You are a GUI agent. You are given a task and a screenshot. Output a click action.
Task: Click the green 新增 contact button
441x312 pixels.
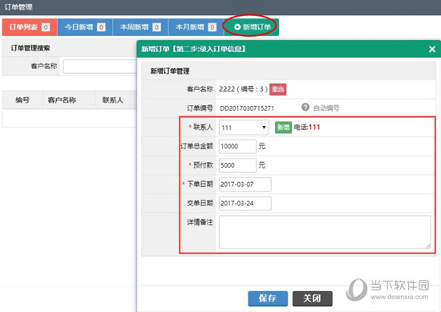click(x=283, y=128)
